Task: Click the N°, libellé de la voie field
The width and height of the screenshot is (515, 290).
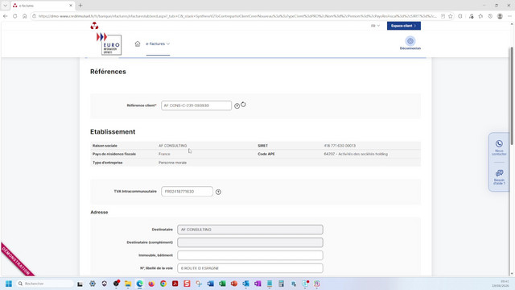Action: pos(250,268)
